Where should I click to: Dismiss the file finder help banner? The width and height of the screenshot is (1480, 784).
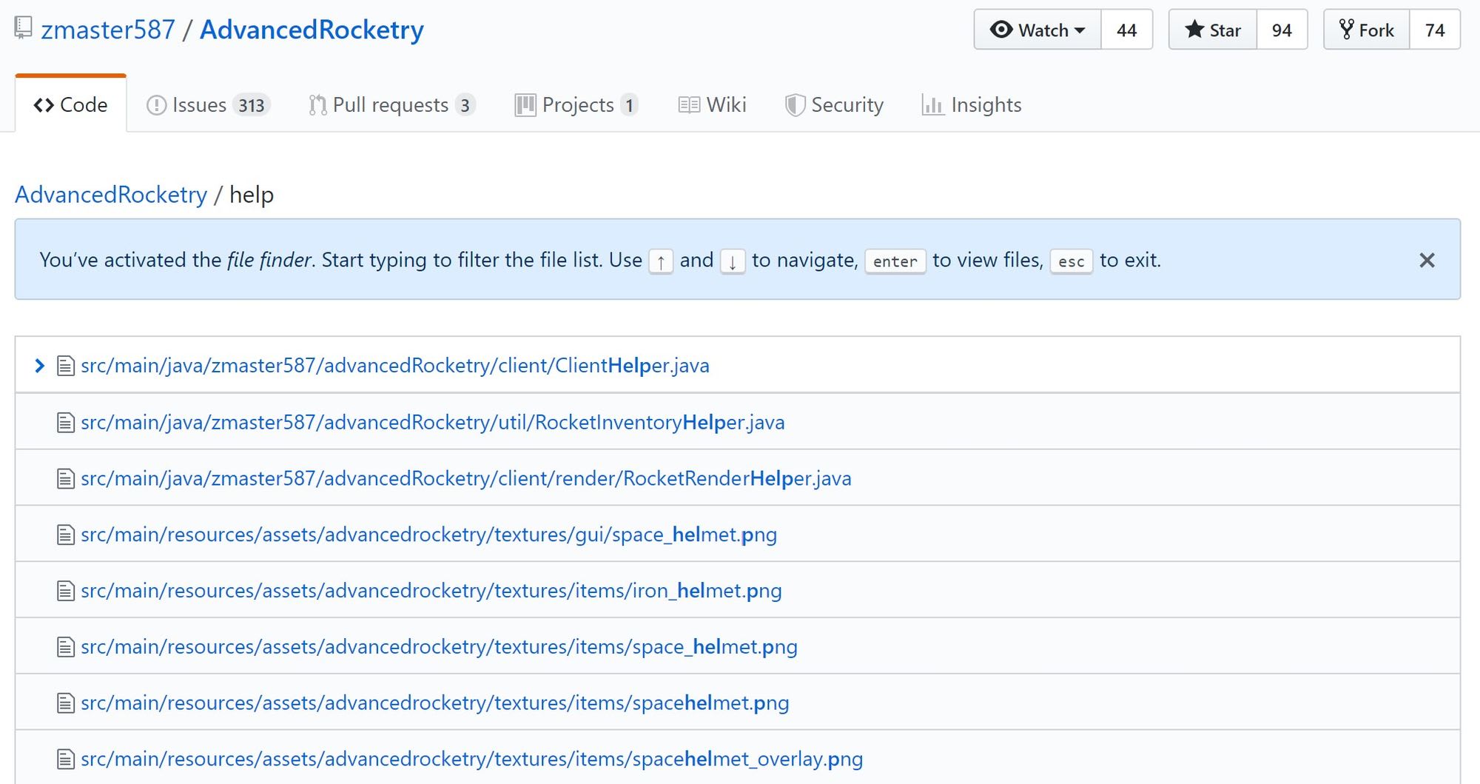[x=1427, y=260]
